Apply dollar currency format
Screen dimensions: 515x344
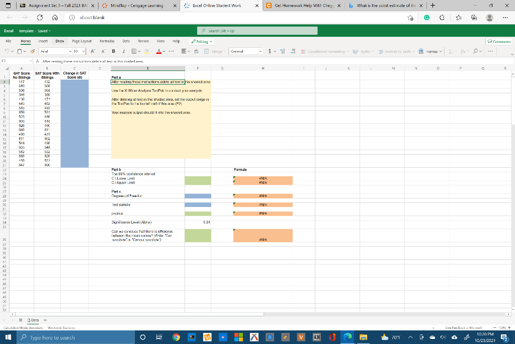point(270,51)
